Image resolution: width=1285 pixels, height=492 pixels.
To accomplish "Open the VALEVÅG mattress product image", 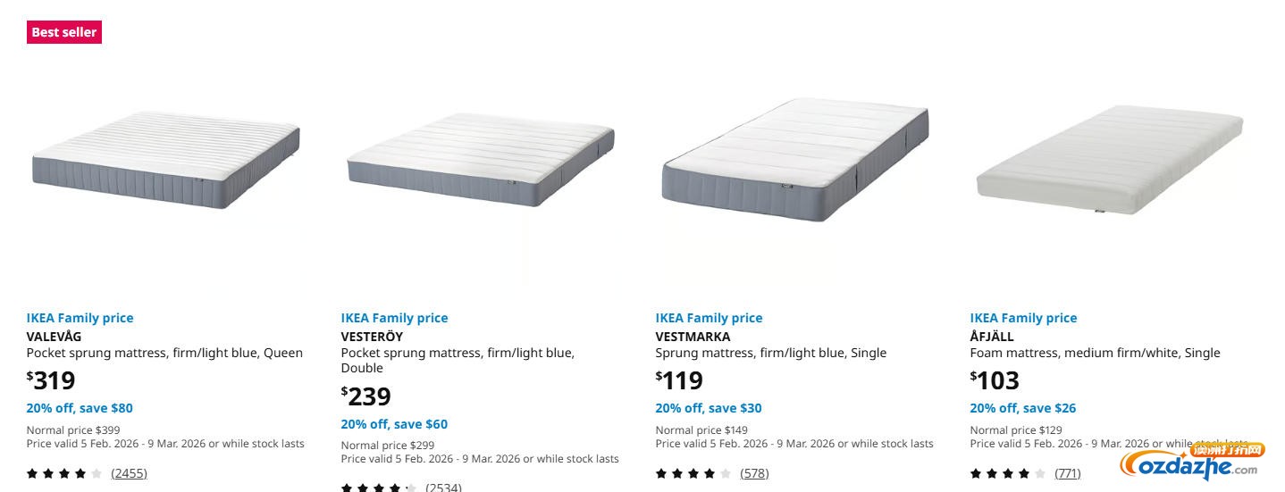I will [165, 160].
